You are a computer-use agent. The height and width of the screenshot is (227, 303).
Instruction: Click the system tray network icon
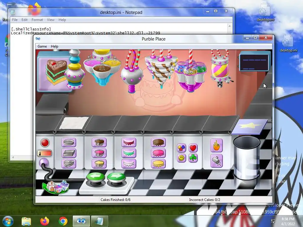coord(273,221)
